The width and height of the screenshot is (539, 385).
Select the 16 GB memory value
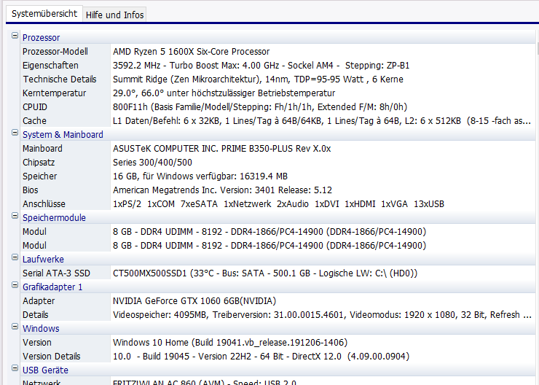click(x=200, y=176)
